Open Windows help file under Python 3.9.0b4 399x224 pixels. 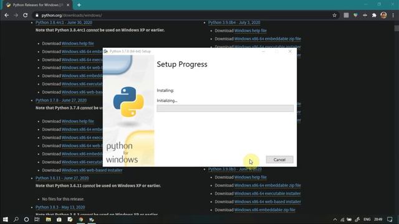coord(251,30)
